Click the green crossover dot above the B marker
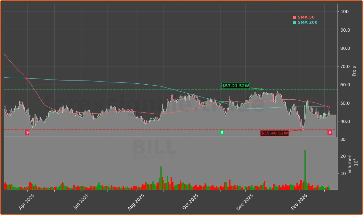Viewport: 363px width, 215px height. coord(222,102)
